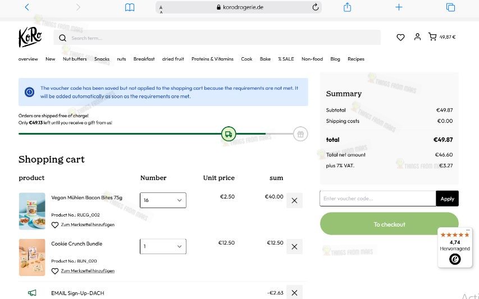This screenshot has height=299, width=479.
Task: Open the New category
Action: coord(51,59)
